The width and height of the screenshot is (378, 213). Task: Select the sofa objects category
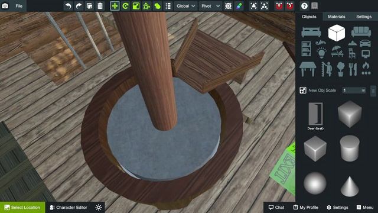[361, 31]
